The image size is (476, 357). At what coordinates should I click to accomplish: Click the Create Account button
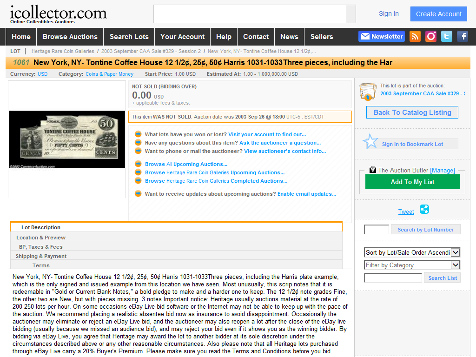point(439,14)
